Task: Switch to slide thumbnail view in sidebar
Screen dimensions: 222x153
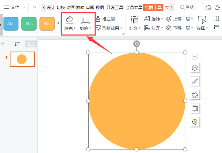Action: coord(31,44)
